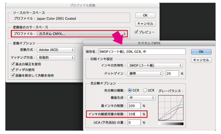This screenshot has width=221, height=134.
Task: Toggle the プレビュー checkbox
Action: click(136, 32)
